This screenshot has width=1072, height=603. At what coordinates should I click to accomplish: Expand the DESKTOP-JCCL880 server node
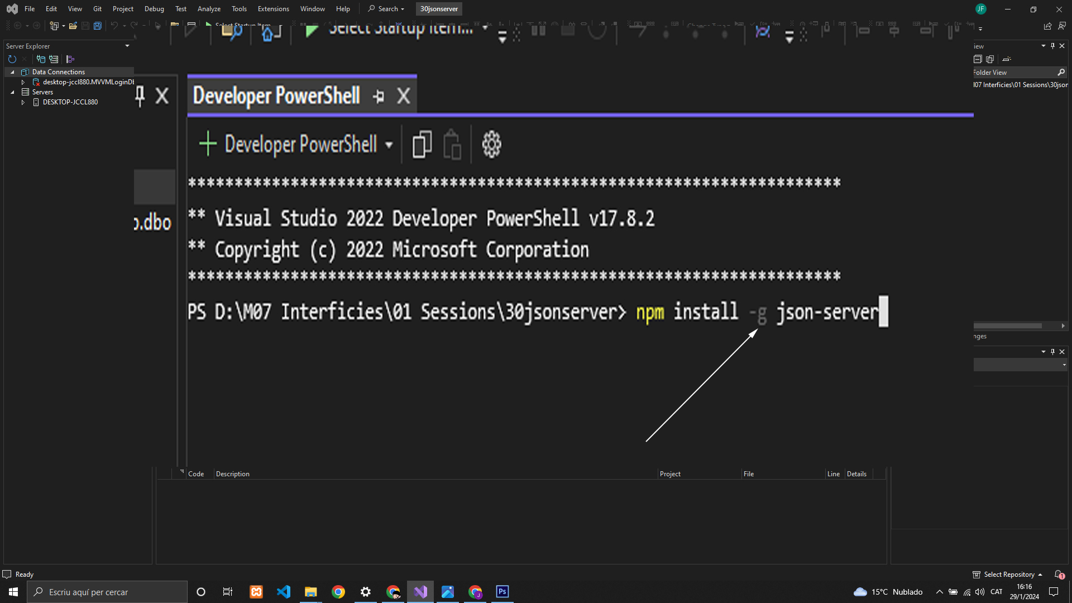[x=23, y=102]
